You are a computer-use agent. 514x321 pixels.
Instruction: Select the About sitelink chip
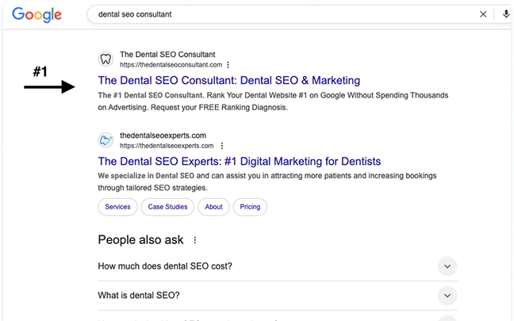click(213, 207)
